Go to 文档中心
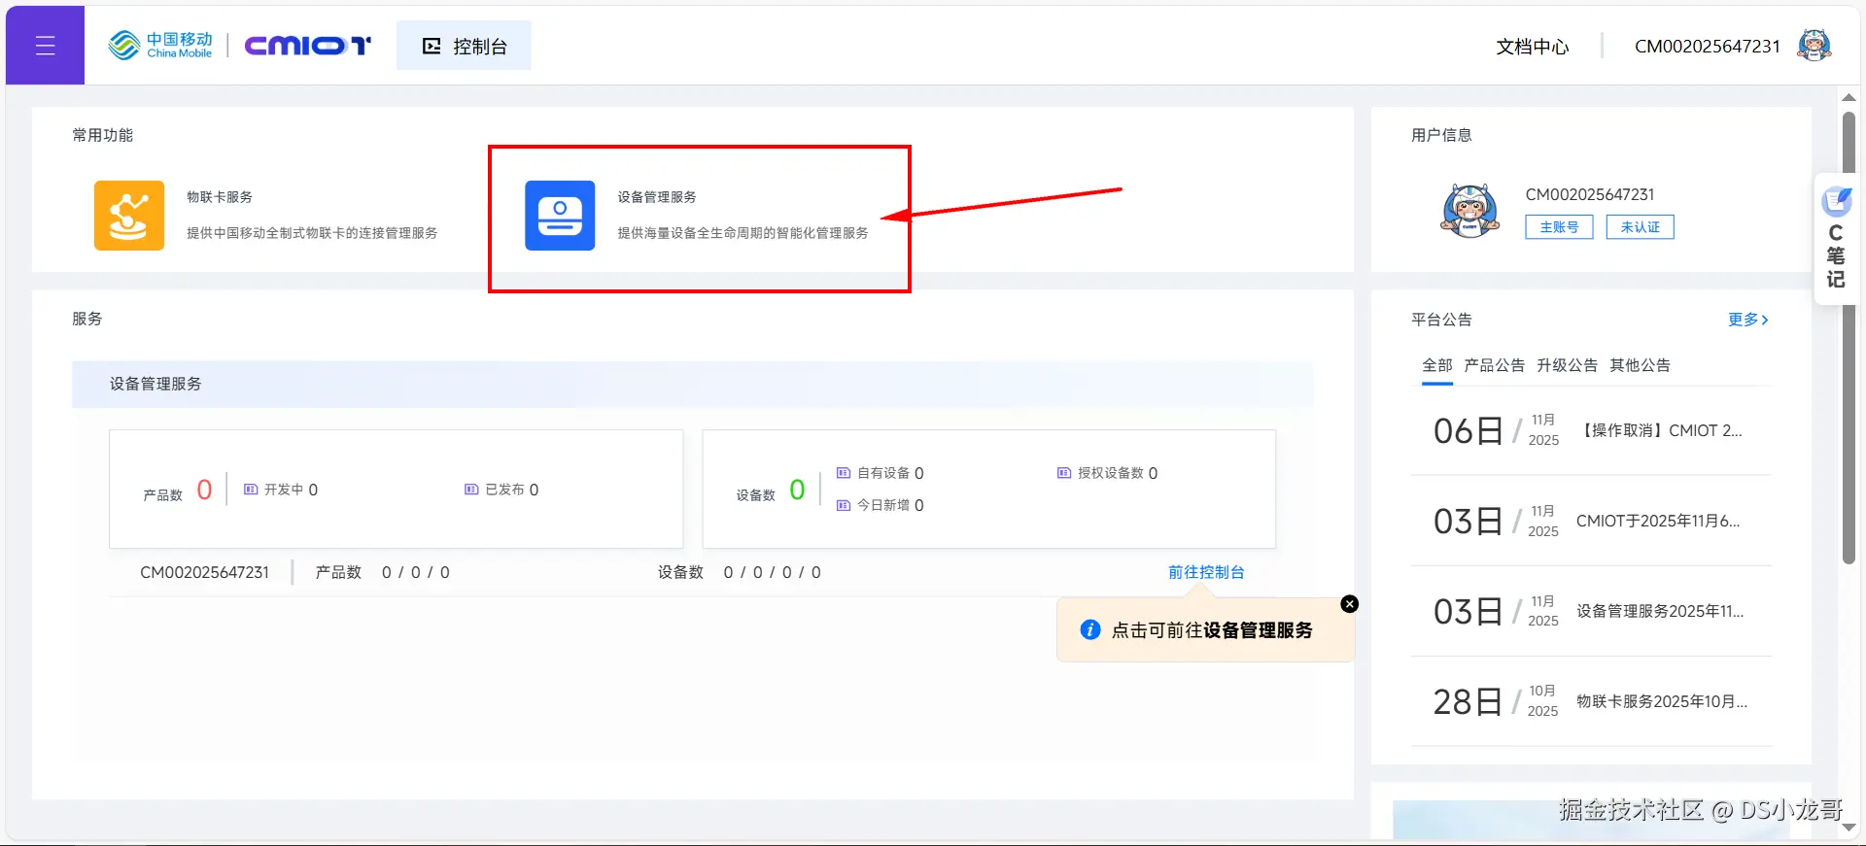 pyautogui.click(x=1532, y=47)
